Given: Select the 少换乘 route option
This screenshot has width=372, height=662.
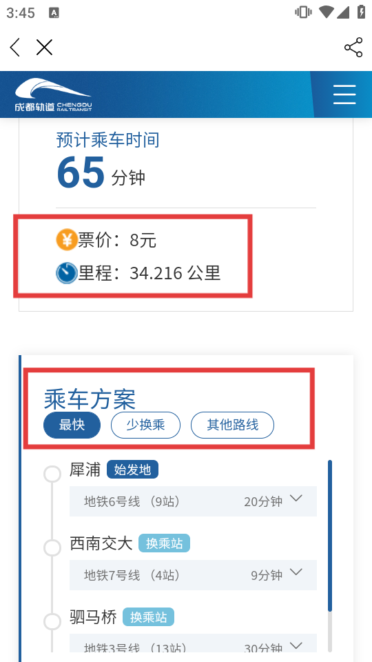Looking at the screenshot, I should [145, 425].
